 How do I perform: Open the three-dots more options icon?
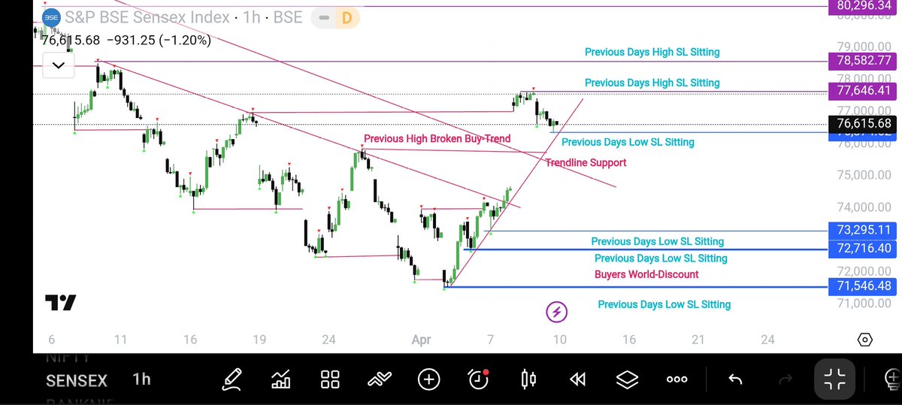[676, 379]
